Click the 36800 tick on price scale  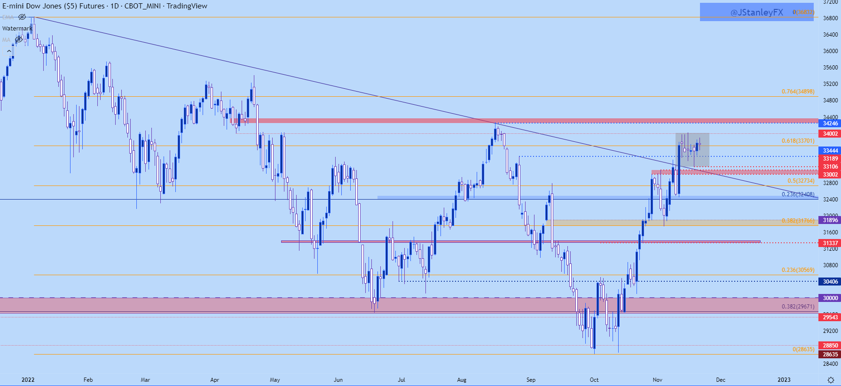831,18
